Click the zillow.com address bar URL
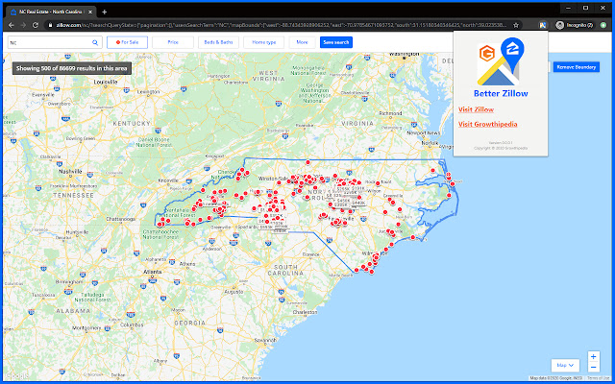 pos(281,25)
